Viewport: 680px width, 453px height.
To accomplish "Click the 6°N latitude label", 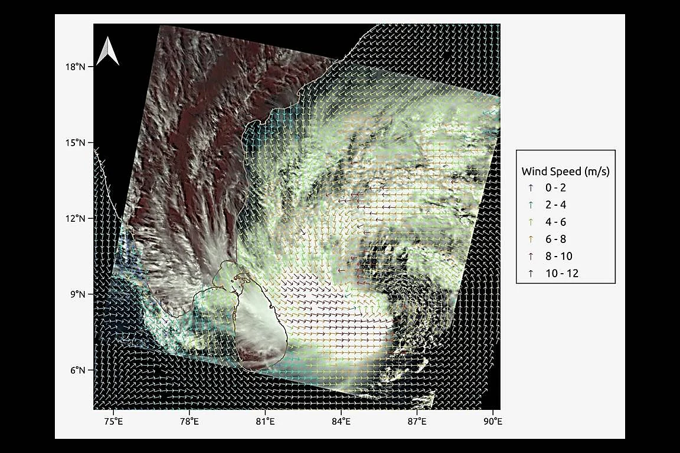I will coord(78,370).
